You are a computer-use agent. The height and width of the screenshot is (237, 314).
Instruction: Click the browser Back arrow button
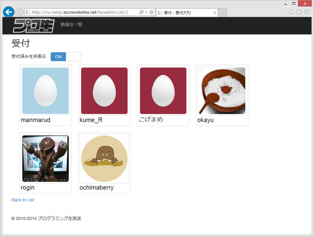tap(8, 12)
